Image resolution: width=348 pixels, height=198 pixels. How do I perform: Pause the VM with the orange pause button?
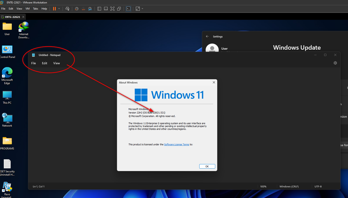[x=54, y=9]
